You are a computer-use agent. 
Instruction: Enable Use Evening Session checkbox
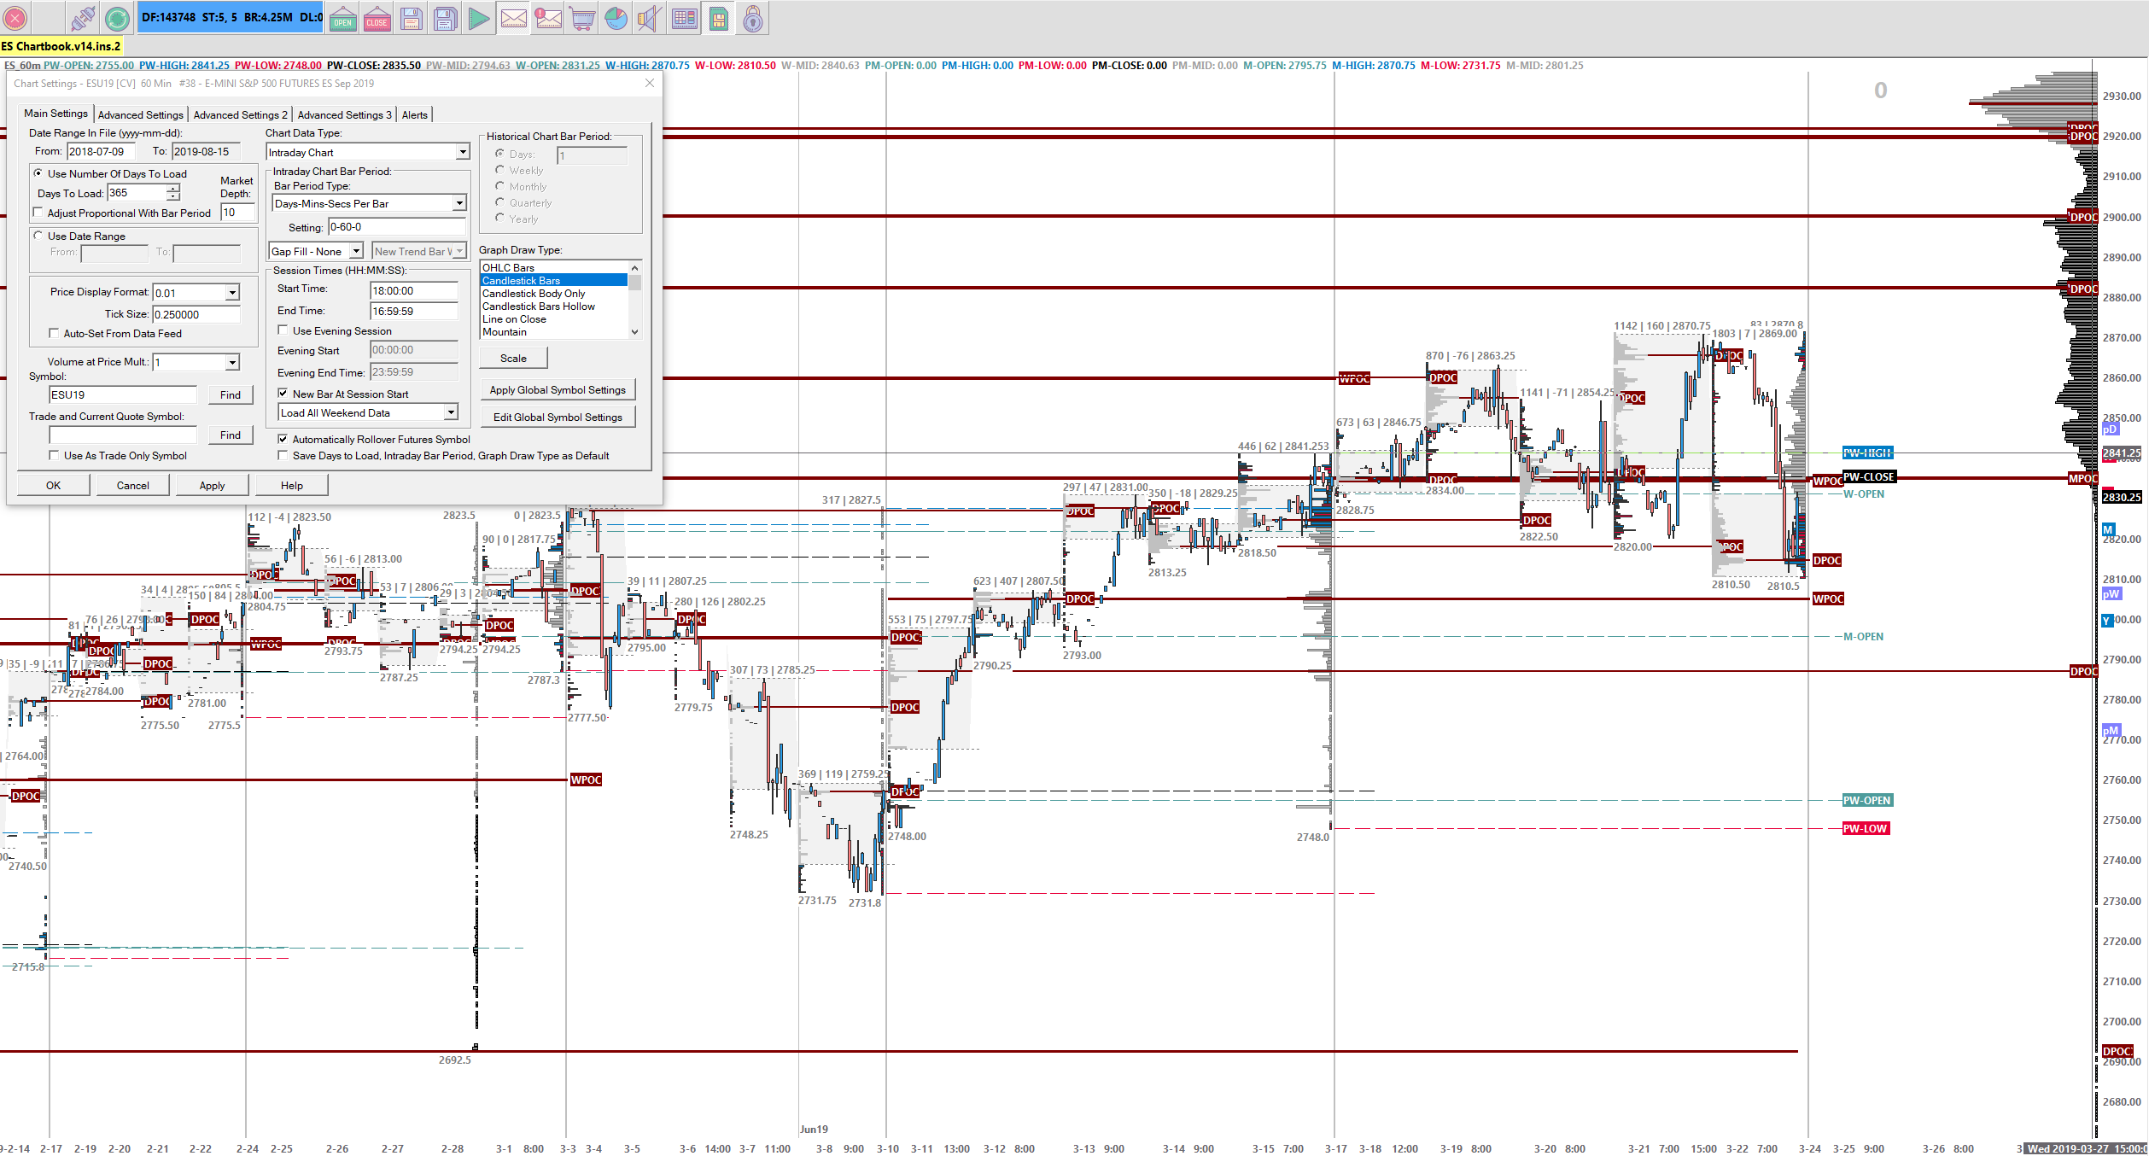tap(283, 330)
